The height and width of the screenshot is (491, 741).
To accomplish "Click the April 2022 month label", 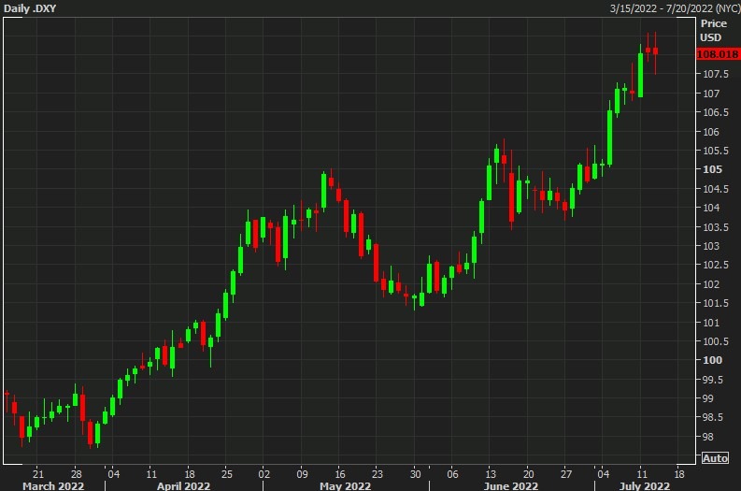I will (183, 485).
